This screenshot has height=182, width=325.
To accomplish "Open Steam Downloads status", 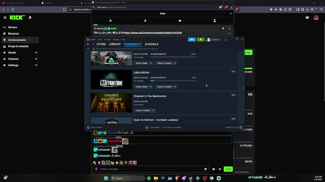I will click(163, 127).
